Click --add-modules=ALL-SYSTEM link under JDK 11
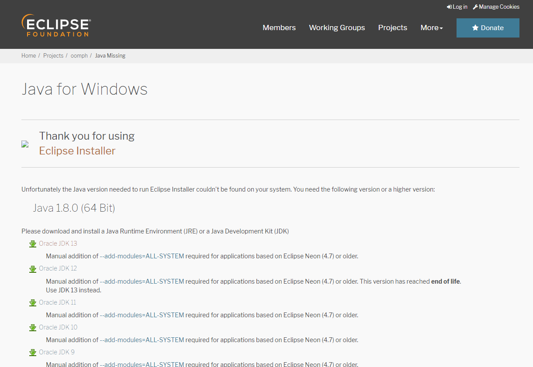Viewport: 533px width, 367px height. pyautogui.click(x=142, y=315)
